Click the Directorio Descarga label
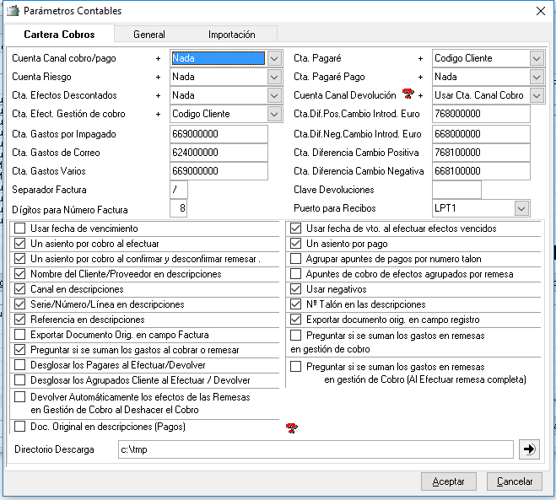 coord(54,449)
